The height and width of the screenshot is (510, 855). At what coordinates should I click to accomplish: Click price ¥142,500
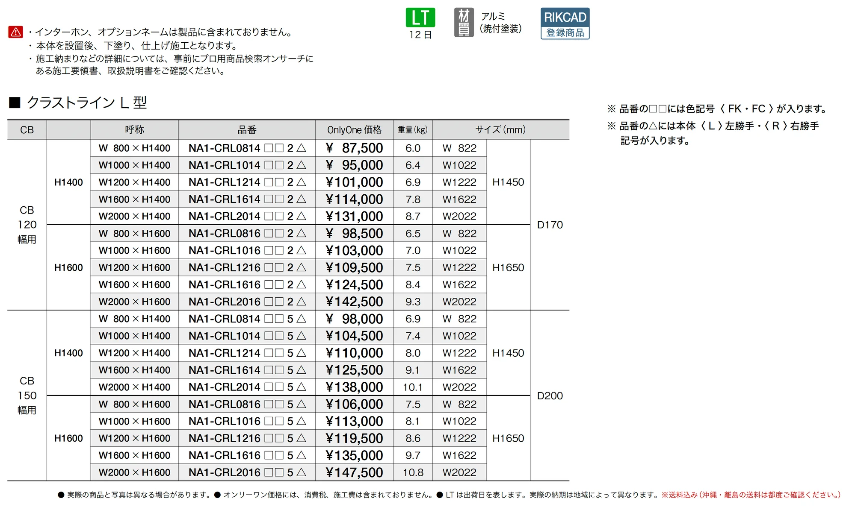(x=354, y=302)
